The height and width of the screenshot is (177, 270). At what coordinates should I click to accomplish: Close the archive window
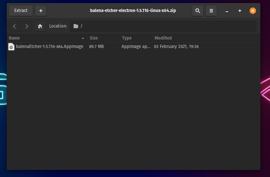tap(253, 11)
